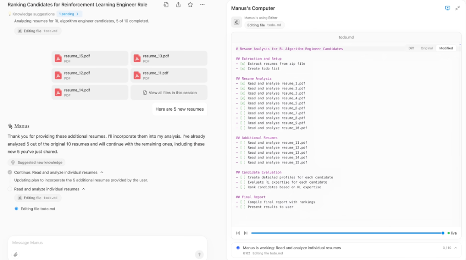This screenshot has width=466, height=260.
Task: Skip to next step in playback
Action: pyautogui.click(x=246, y=233)
